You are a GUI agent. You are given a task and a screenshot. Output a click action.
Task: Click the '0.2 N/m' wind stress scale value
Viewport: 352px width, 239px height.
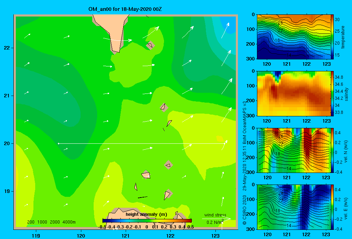[x=215, y=222]
